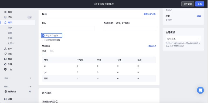Click the 更新 button

200,4
